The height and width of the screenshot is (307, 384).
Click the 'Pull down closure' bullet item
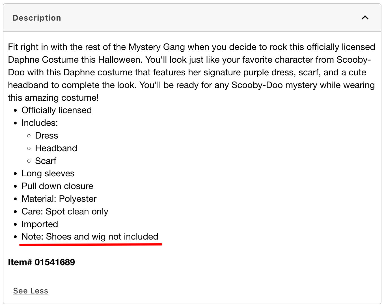[57, 186]
